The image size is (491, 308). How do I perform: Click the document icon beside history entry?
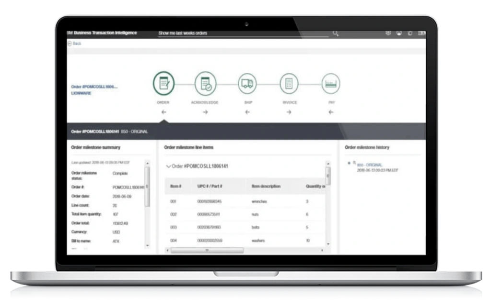point(354,163)
